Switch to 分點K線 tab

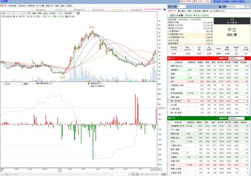coord(21,6)
